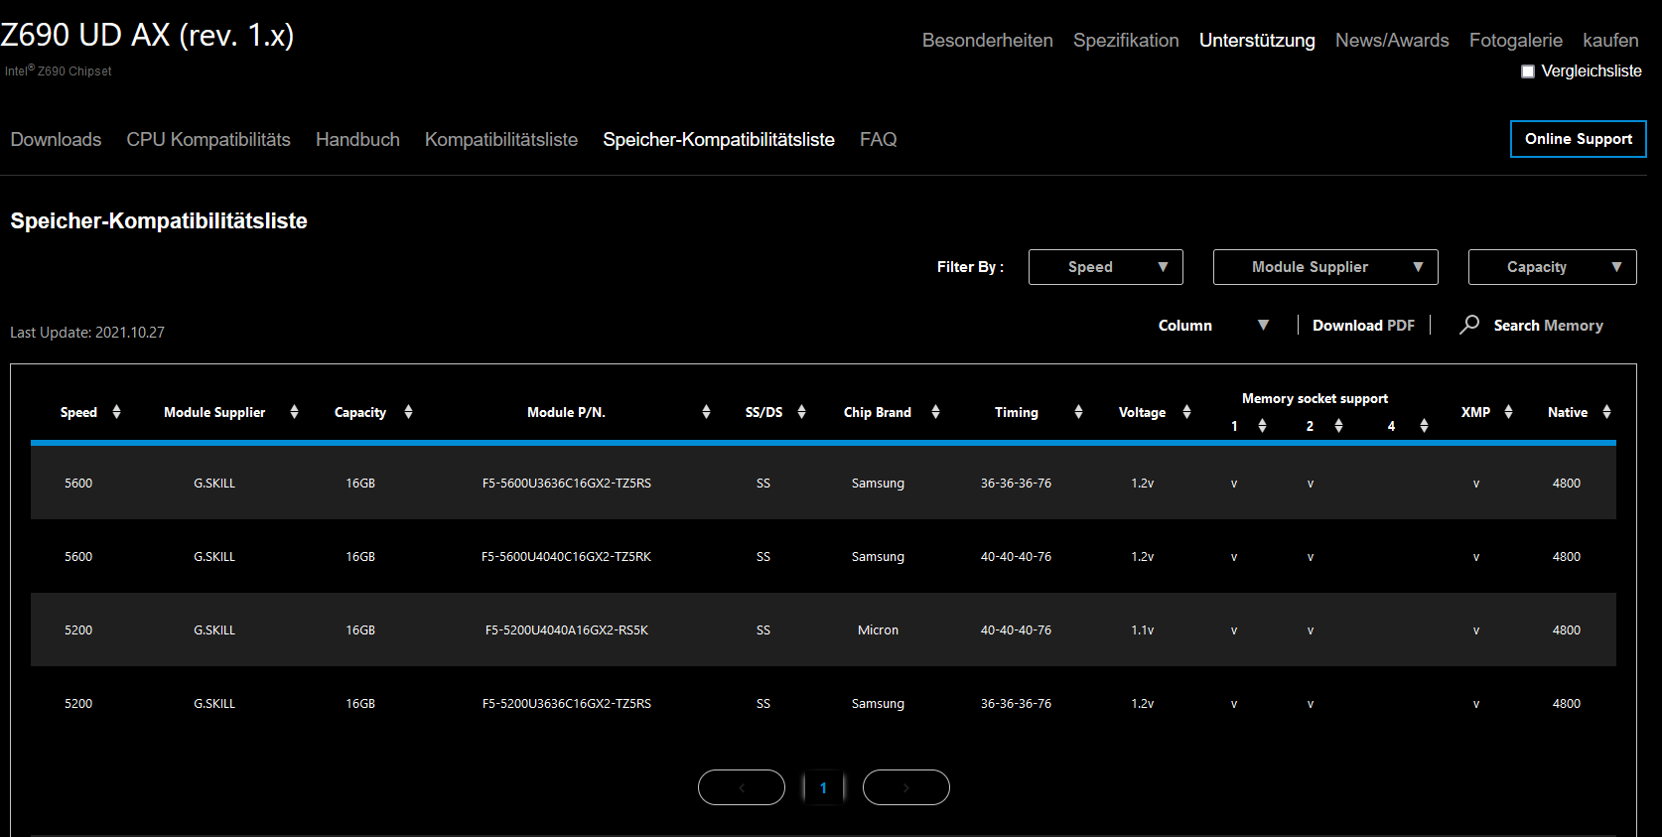Click Download PDF link
The height and width of the screenshot is (837, 1662).
(x=1363, y=326)
